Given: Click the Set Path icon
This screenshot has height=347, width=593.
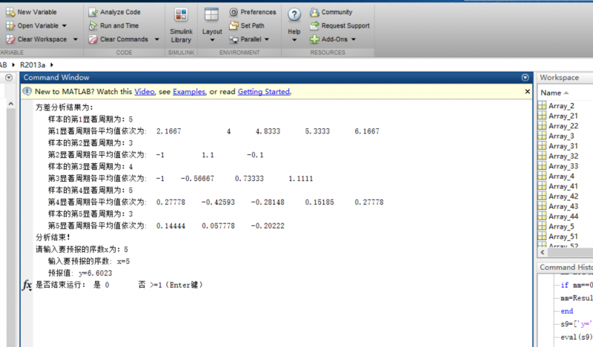Looking at the screenshot, I should click(x=233, y=26).
